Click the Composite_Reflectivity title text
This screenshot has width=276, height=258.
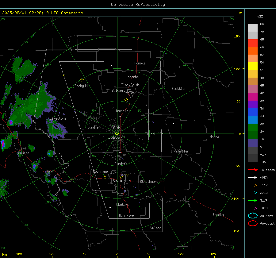138,5
